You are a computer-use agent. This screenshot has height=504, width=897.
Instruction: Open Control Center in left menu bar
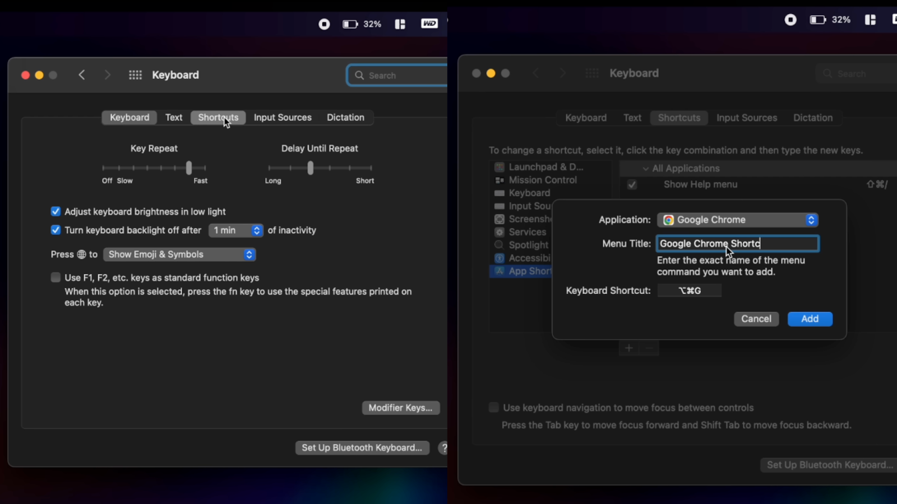[x=400, y=24]
